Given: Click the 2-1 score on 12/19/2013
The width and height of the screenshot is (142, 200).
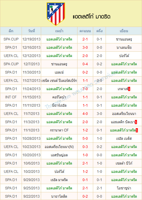Looking at the screenshot, I should [85, 39].
